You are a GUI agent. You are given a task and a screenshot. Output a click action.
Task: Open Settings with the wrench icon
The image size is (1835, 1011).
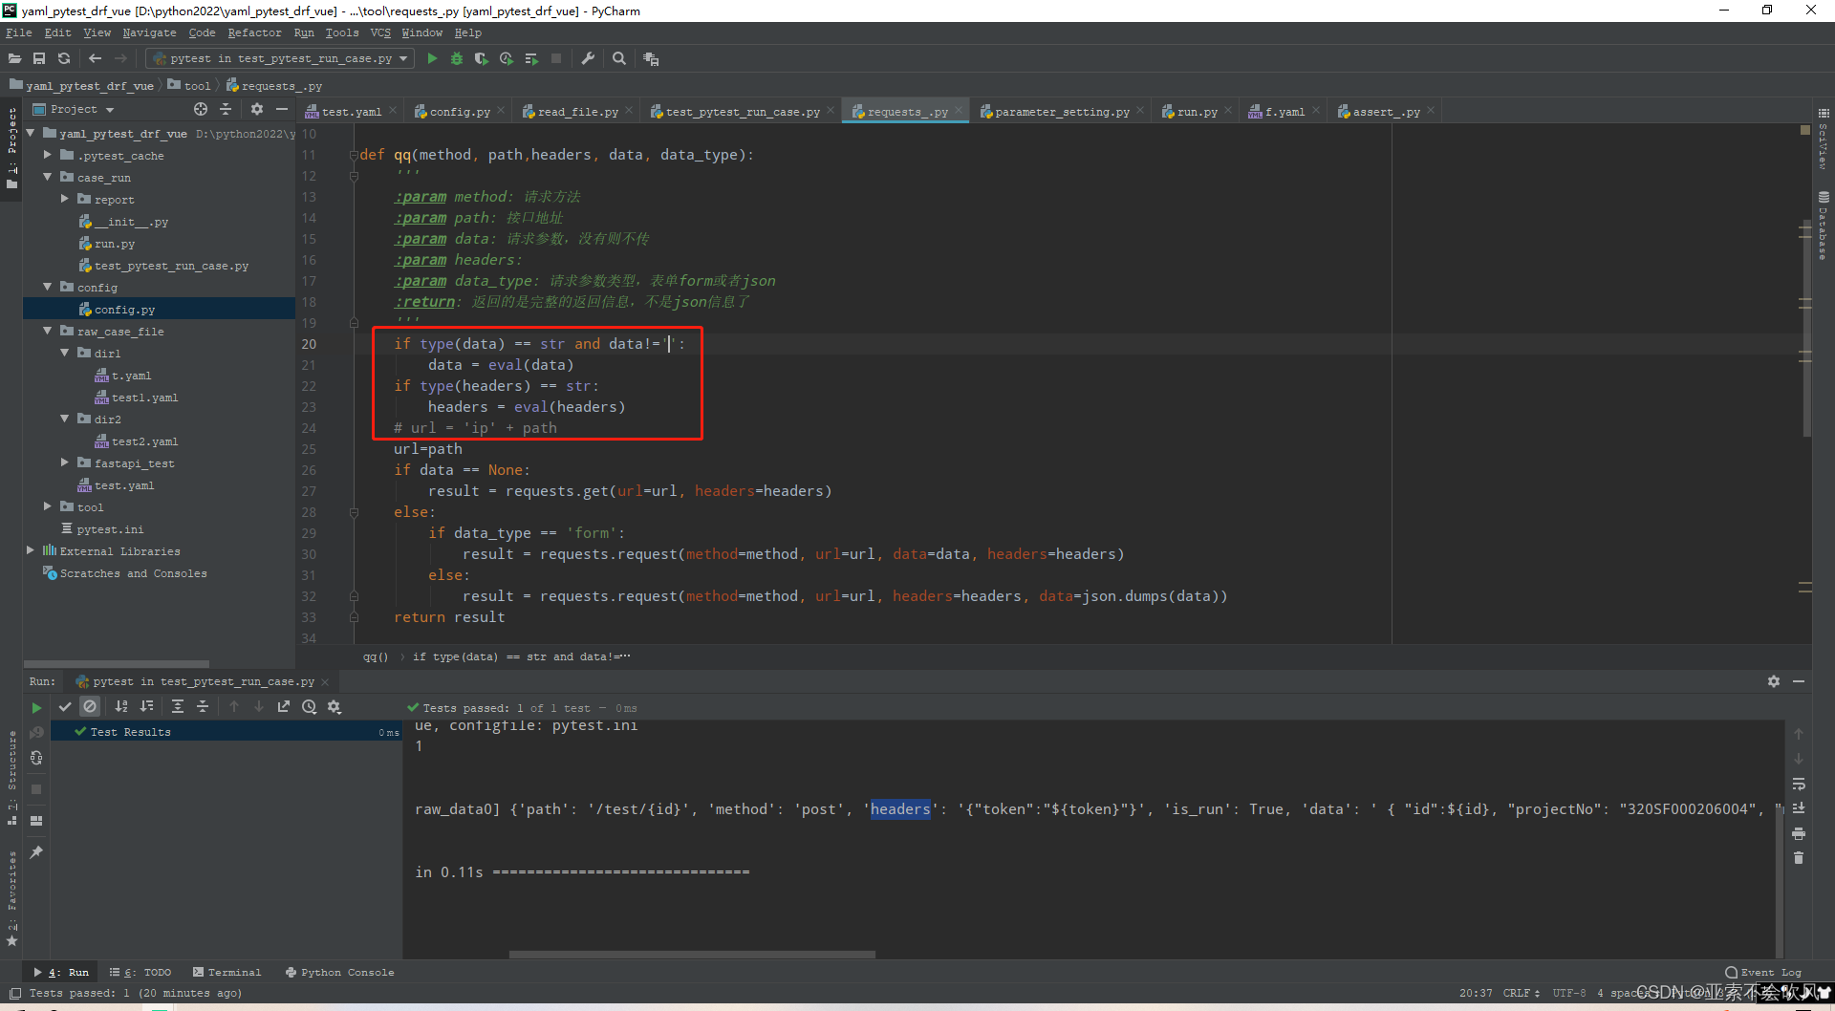click(x=588, y=58)
